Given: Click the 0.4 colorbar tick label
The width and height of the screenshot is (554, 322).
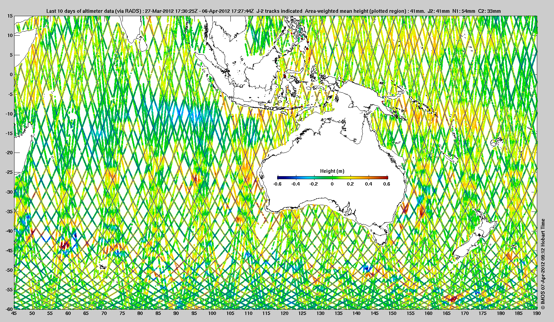Looking at the screenshot, I should [x=369, y=184].
